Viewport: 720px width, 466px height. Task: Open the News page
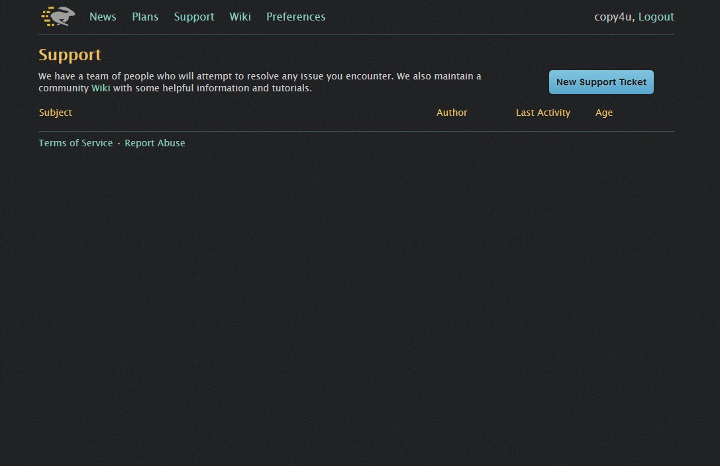pos(103,17)
